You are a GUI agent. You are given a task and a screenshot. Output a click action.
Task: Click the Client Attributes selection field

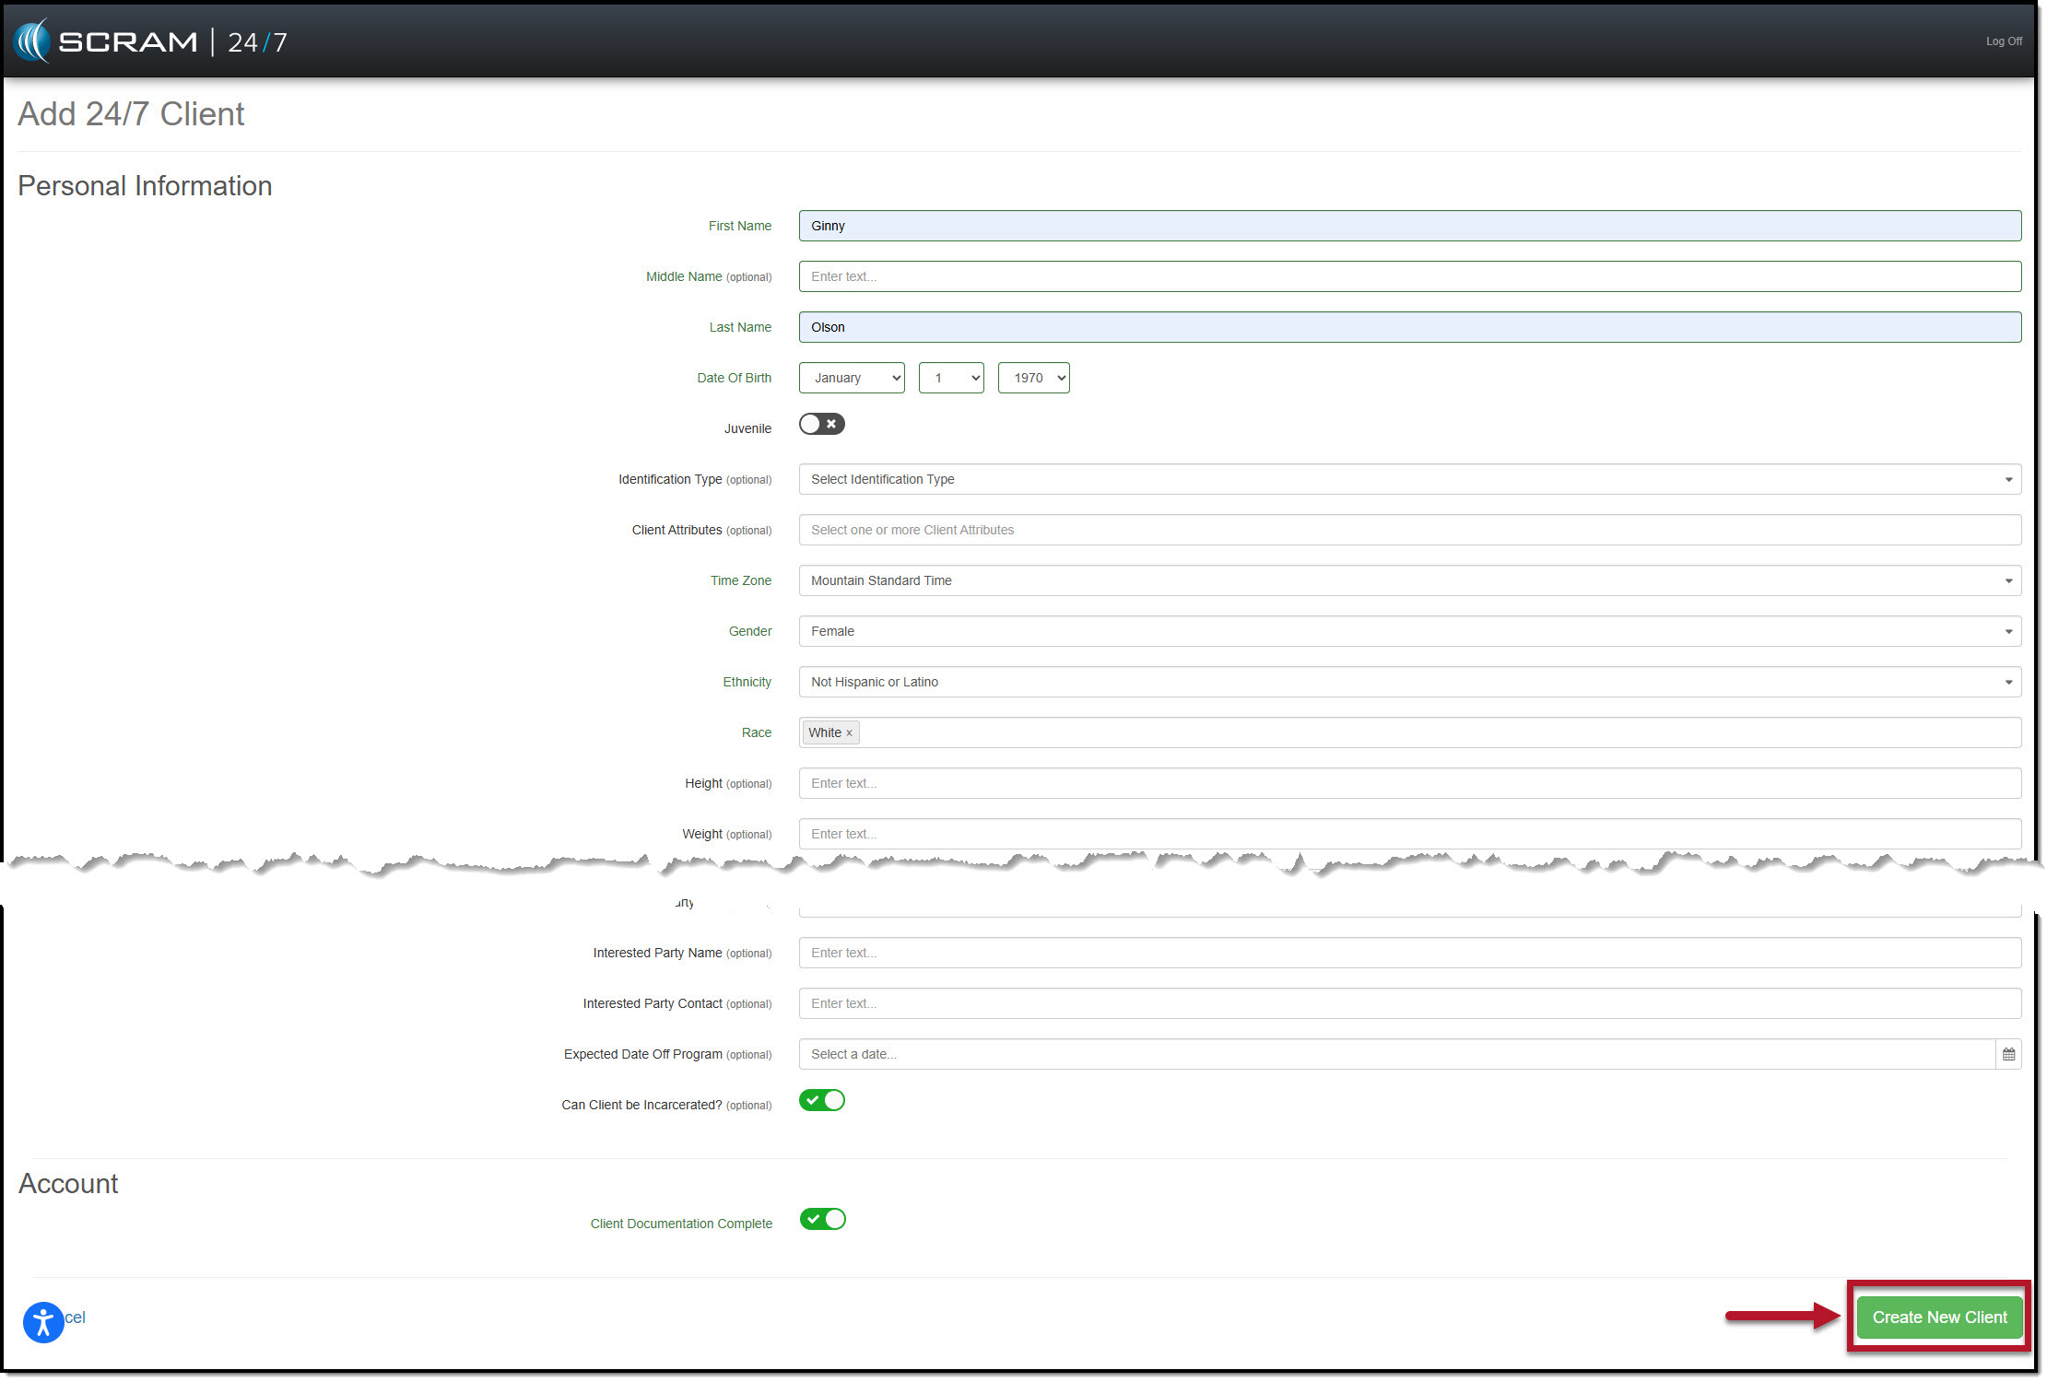pos(1409,530)
